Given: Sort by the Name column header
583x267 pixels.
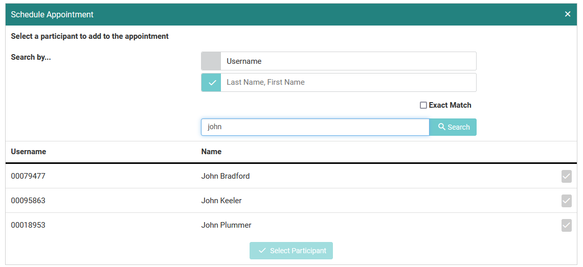Looking at the screenshot, I should (x=211, y=152).
